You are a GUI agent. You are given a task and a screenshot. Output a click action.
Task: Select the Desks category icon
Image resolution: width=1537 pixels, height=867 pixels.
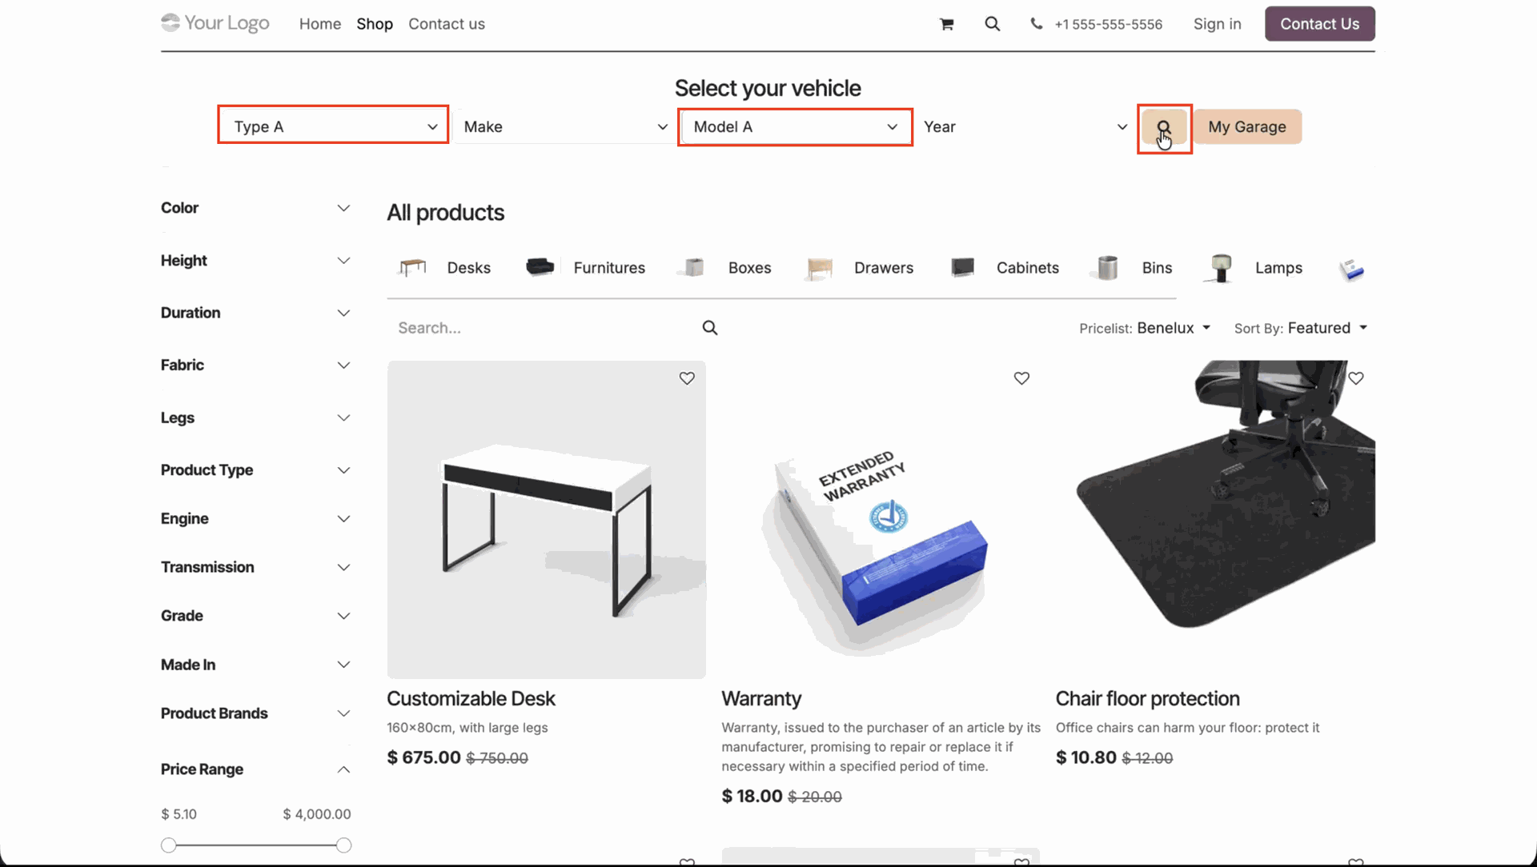413,268
